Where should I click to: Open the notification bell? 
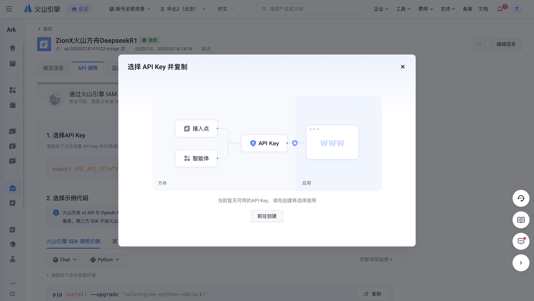(500, 9)
